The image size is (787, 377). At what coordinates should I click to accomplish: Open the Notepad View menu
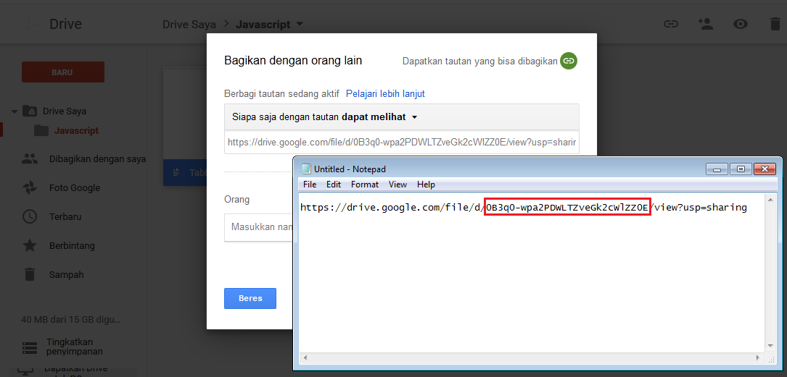(397, 185)
